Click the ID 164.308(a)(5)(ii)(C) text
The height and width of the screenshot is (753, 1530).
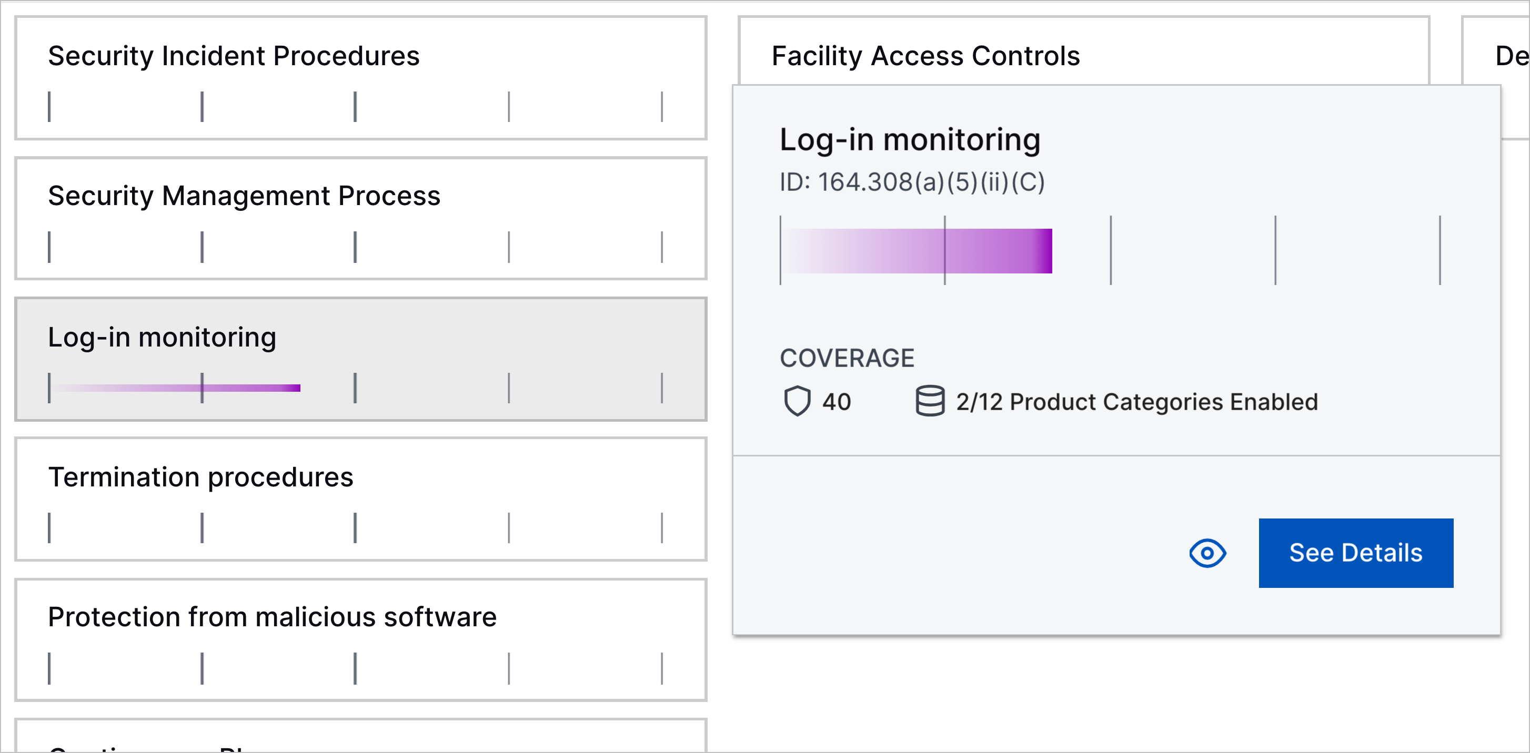tap(913, 183)
